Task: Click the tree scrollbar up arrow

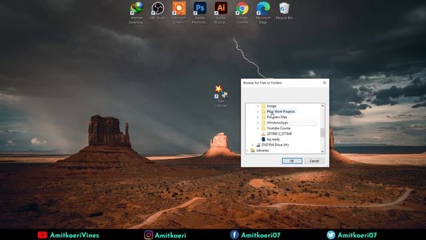Action: [x=322, y=106]
